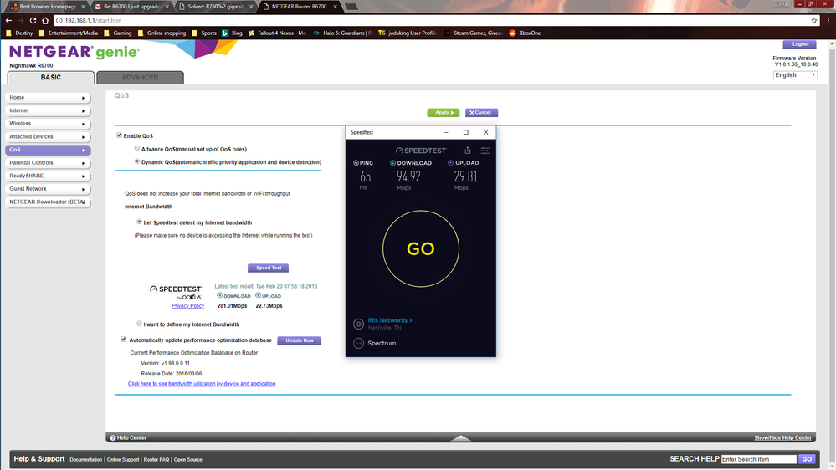Select I want to define my Internet Bandwidth
Image resolution: width=836 pixels, height=470 pixels.
pyautogui.click(x=139, y=324)
